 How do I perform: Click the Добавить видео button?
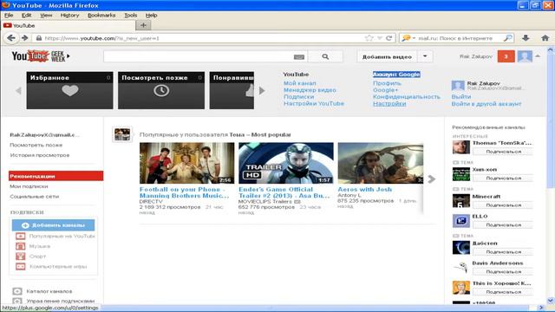pos(387,56)
